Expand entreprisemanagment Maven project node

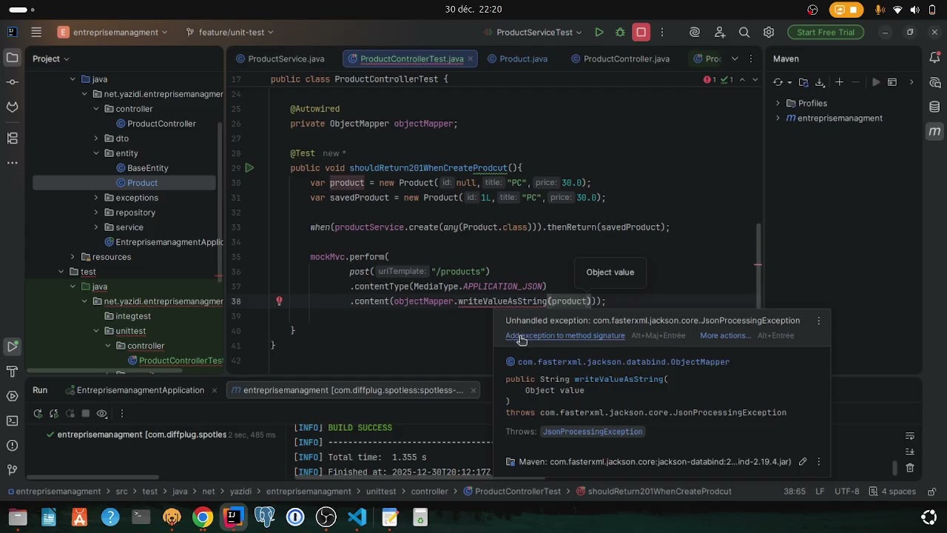(778, 118)
